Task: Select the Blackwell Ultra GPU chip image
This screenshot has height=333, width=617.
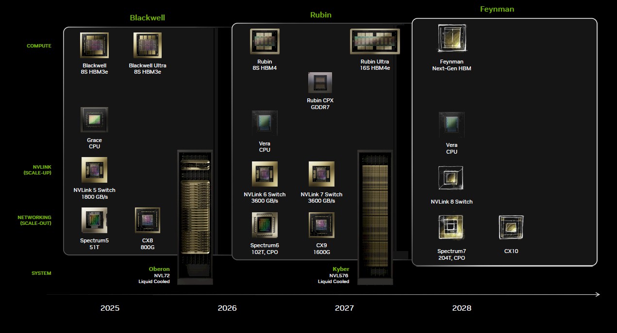Action: (148, 46)
